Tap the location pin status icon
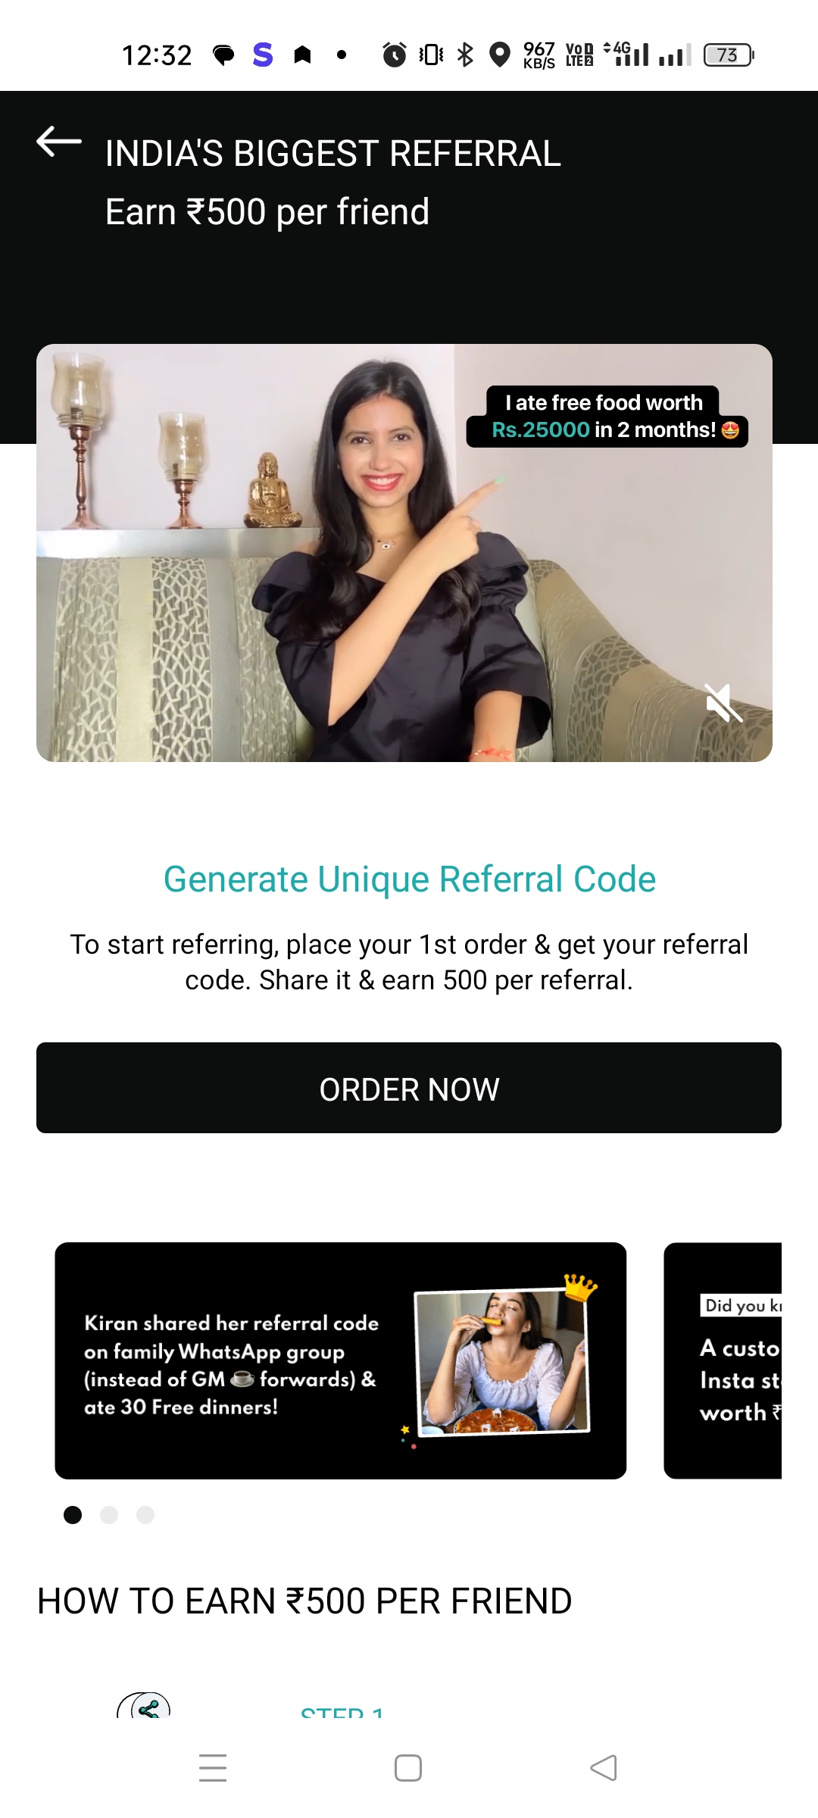Viewport: 818px width, 1818px height. pos(500,55)
